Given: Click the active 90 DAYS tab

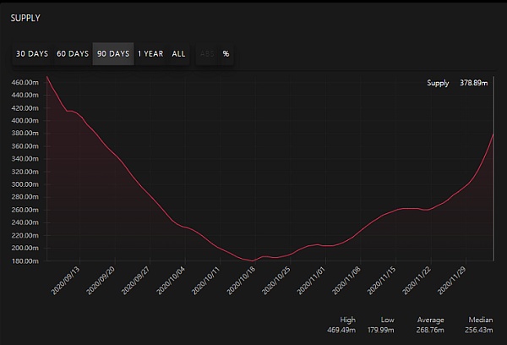Looking at the screenshot, I should (x=113, y=53).
